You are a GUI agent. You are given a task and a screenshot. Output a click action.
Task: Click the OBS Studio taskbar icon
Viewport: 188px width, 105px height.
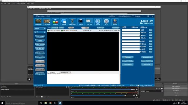(55, 103)
